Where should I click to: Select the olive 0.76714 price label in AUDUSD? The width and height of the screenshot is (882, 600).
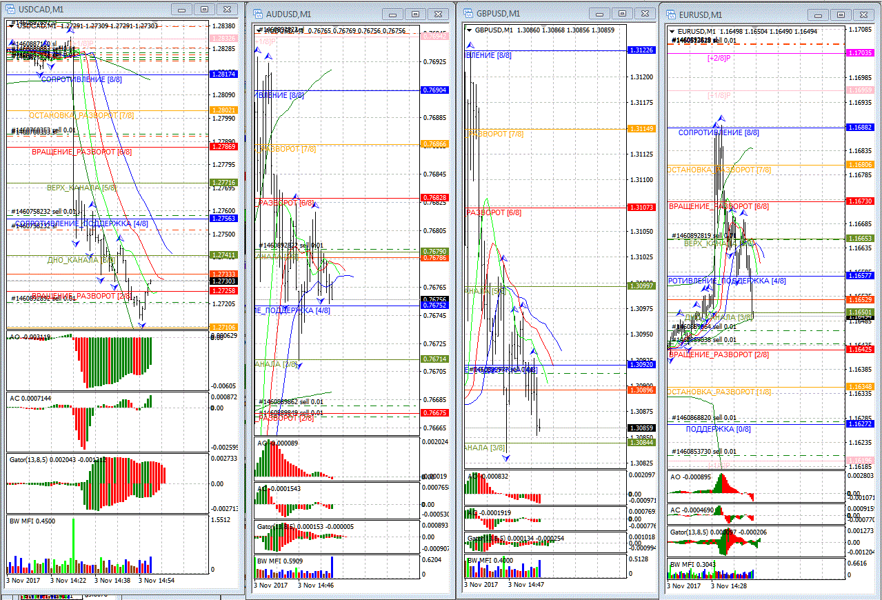coord(434,359)
